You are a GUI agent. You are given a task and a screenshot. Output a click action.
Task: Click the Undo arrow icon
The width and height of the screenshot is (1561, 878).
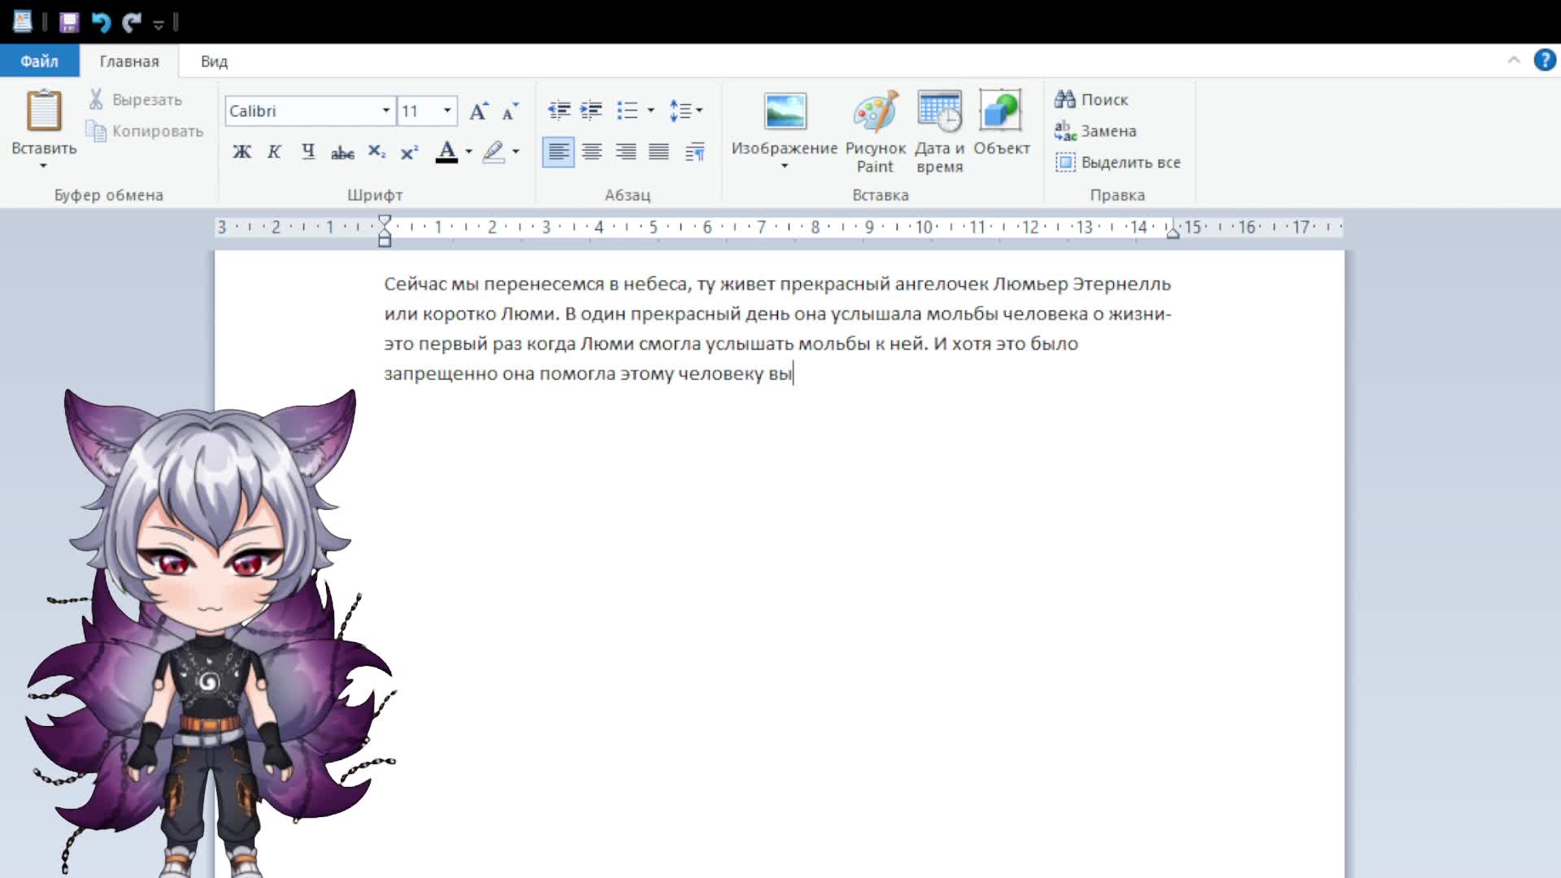pyautogui.click(x=101, y=22)
